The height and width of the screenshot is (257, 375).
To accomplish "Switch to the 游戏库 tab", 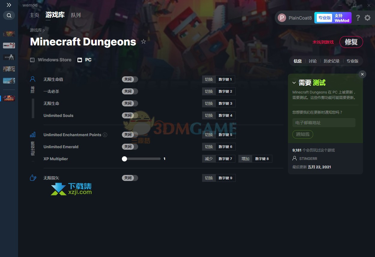I will point(55,15).
